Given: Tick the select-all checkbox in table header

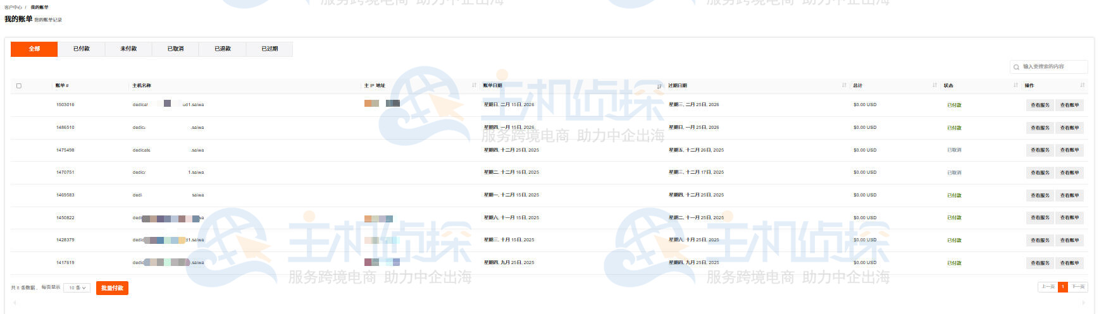Looking at the screenshot, I should 18,86.
